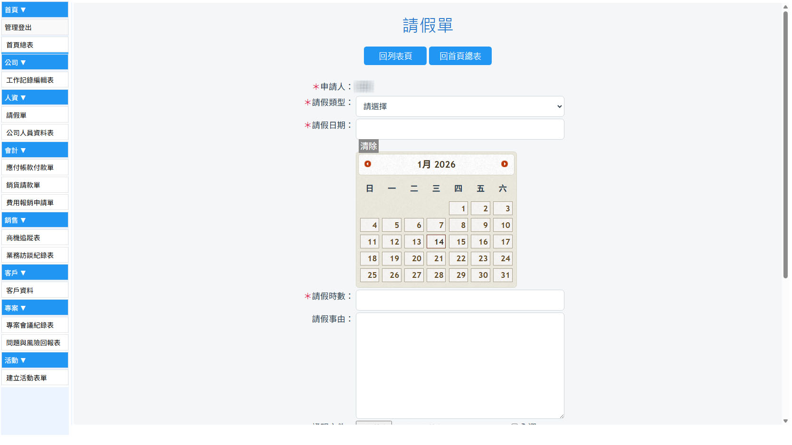Pick January 1 in the calendar
The image size is (792, 445).
pyautogui.click(x=458, y=208)
